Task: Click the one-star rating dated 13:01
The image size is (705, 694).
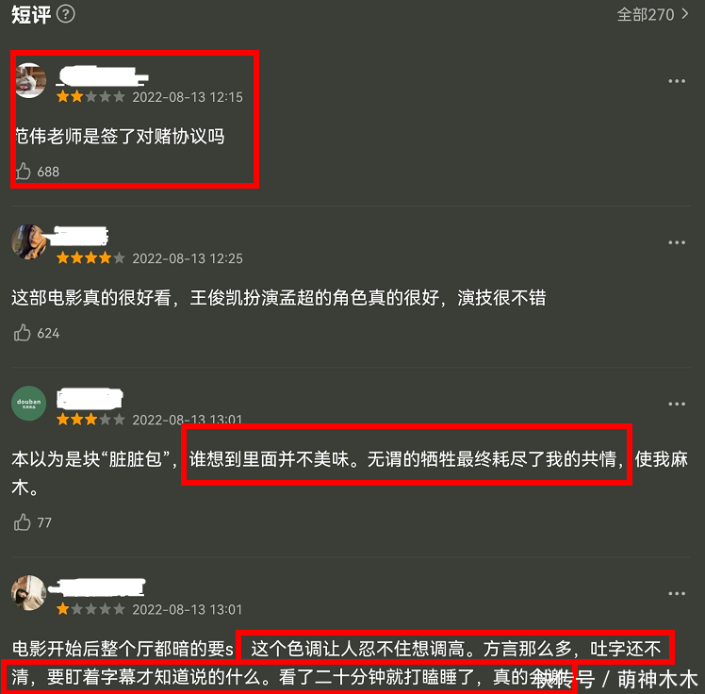Action: [x=90, y=609]
